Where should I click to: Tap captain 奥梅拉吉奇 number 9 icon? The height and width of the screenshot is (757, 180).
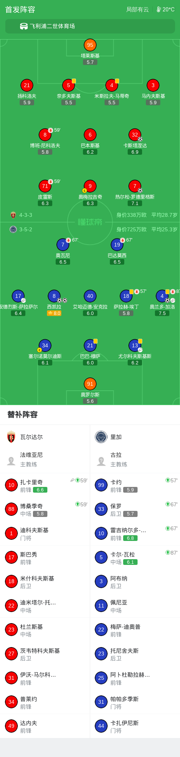coord(90,186)
